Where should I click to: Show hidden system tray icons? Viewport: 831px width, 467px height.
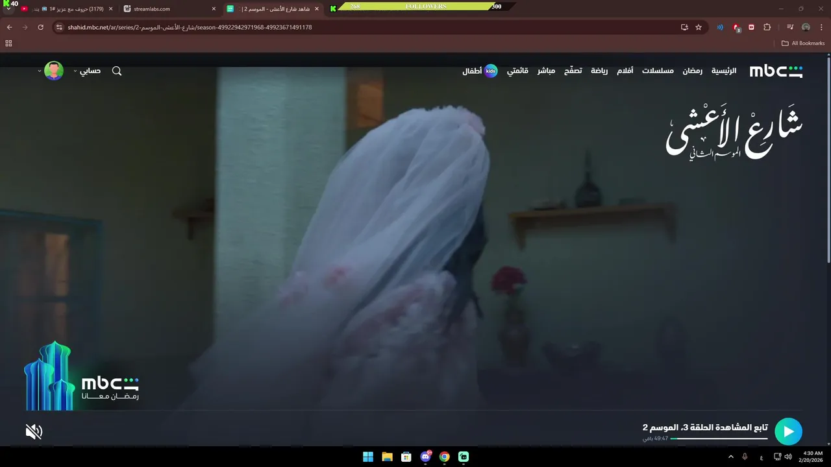coord(730,457)
